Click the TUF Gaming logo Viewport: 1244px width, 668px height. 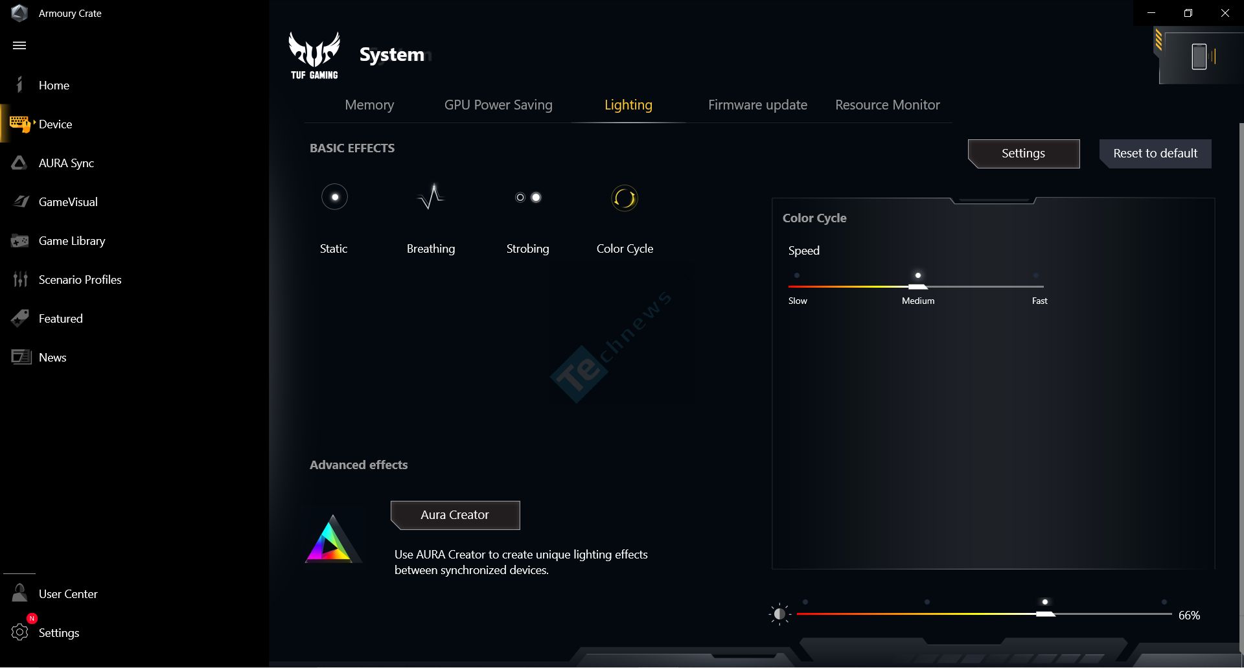314,56
